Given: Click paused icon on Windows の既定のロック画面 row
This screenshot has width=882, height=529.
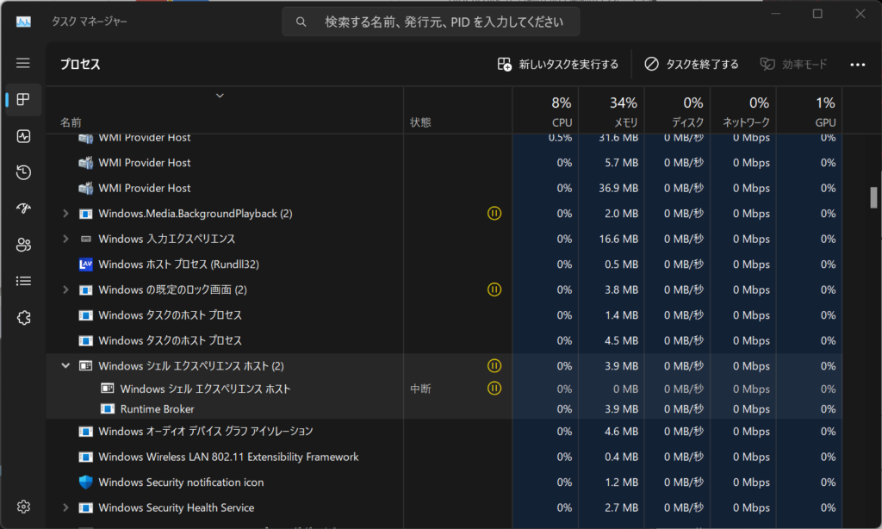Looking at the screenshot, I should coord(494,289).
